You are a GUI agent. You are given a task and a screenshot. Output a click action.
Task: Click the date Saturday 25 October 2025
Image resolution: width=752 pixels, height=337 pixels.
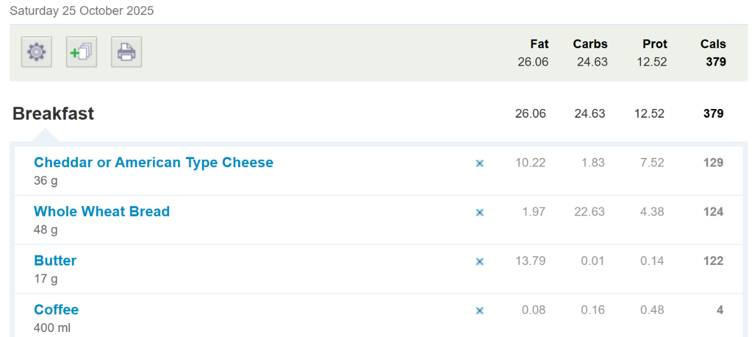coord(81,11)
